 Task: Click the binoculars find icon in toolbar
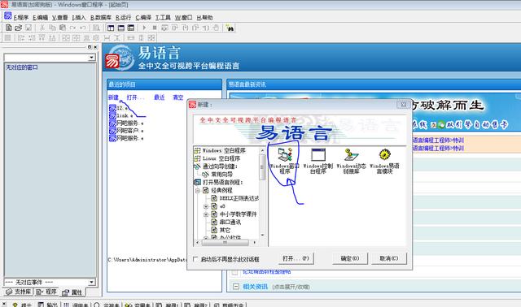(x=230, y=28)
